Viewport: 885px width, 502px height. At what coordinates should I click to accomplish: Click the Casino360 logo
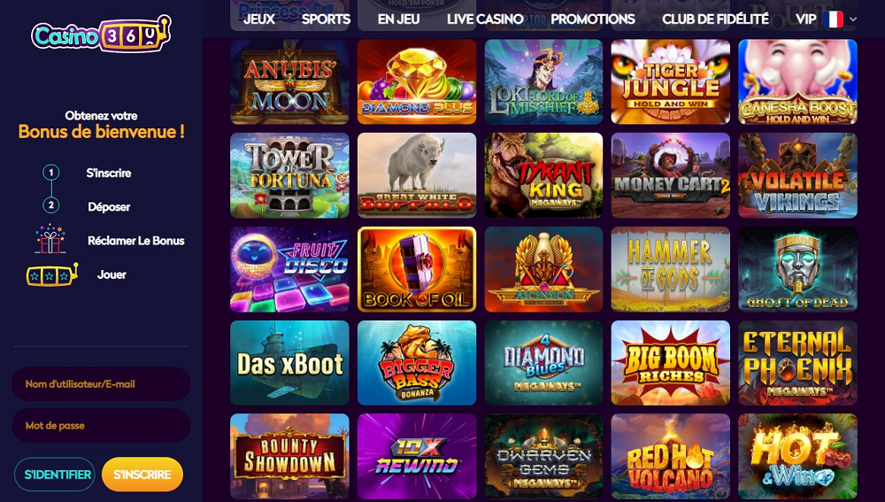[x=101, y=34]
